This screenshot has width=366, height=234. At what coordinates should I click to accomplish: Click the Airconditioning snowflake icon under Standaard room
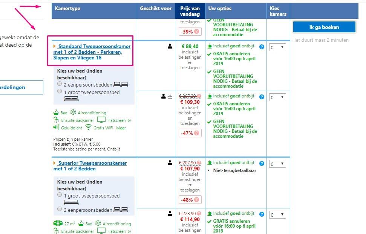click(74, 112)
